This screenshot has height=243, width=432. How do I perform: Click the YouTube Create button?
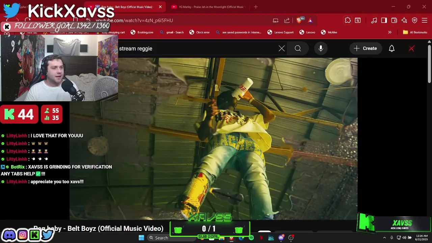365,49
